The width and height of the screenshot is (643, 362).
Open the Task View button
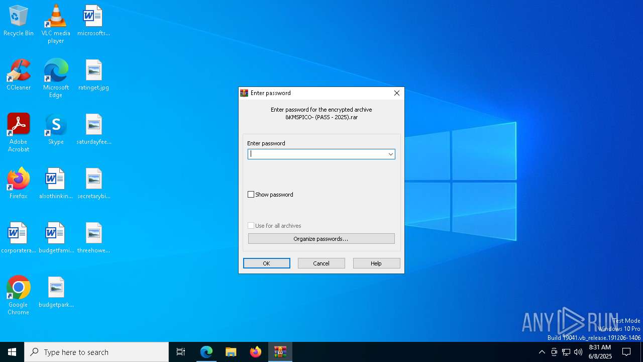pos(181,352)
